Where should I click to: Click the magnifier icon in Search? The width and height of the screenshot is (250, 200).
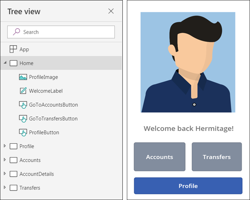click(16, 32)
